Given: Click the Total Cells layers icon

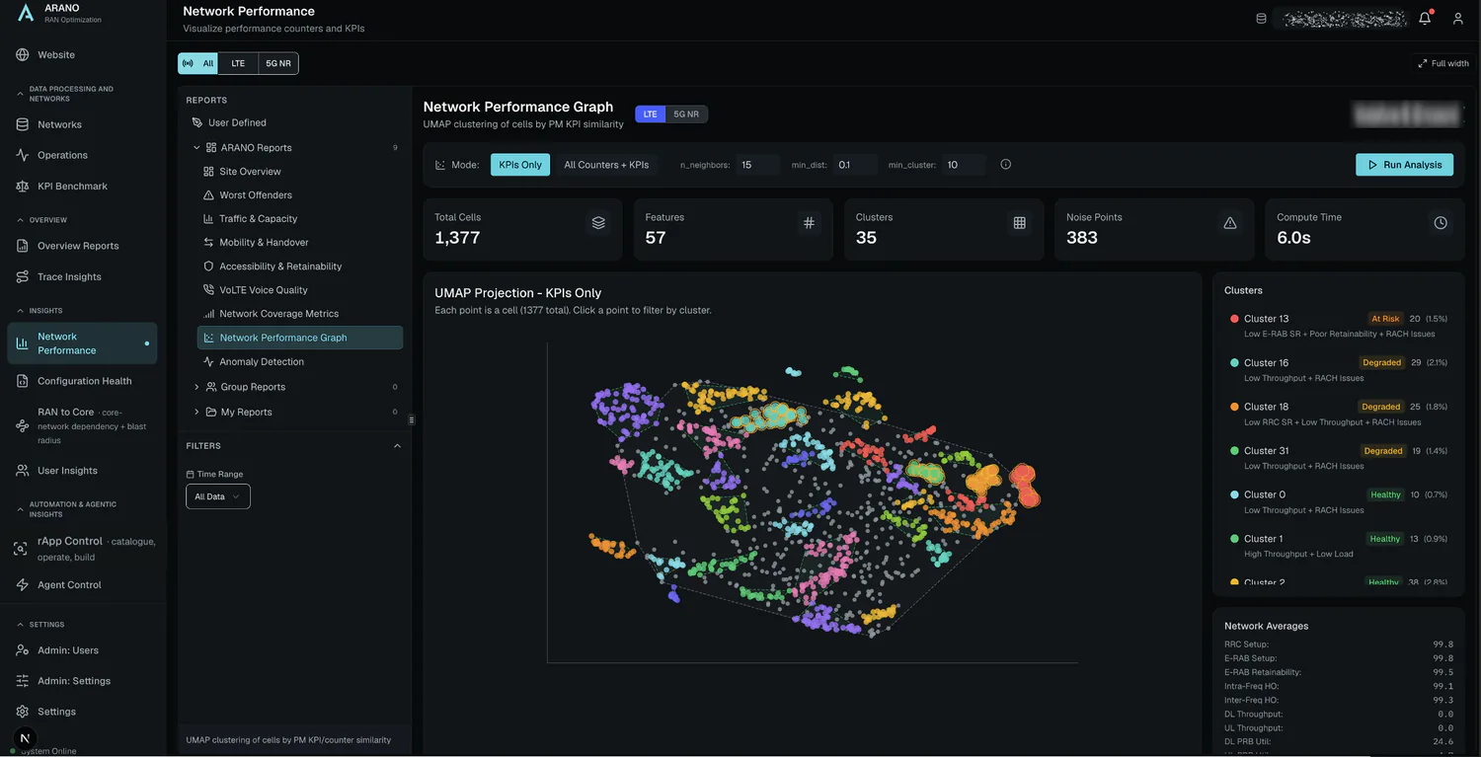Looking at the screenshot, I should pyautogui.click(x=598, y=223).
